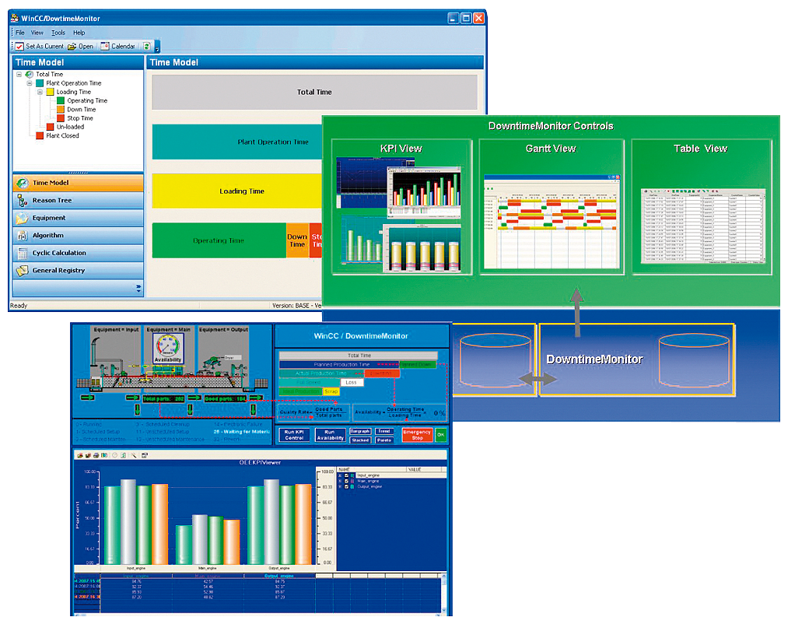Open the Tools menu

[58, 33]
